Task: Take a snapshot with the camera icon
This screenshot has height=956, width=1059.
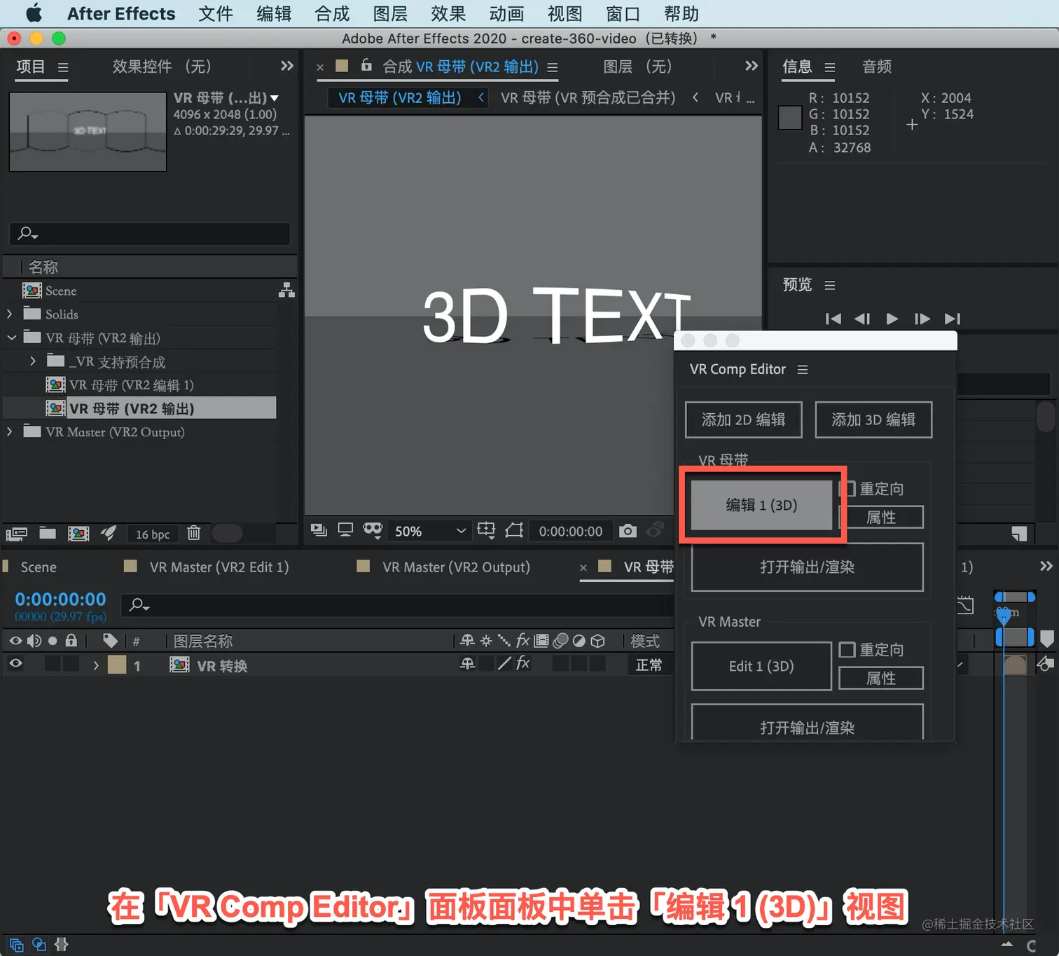Action: (628, 531)
